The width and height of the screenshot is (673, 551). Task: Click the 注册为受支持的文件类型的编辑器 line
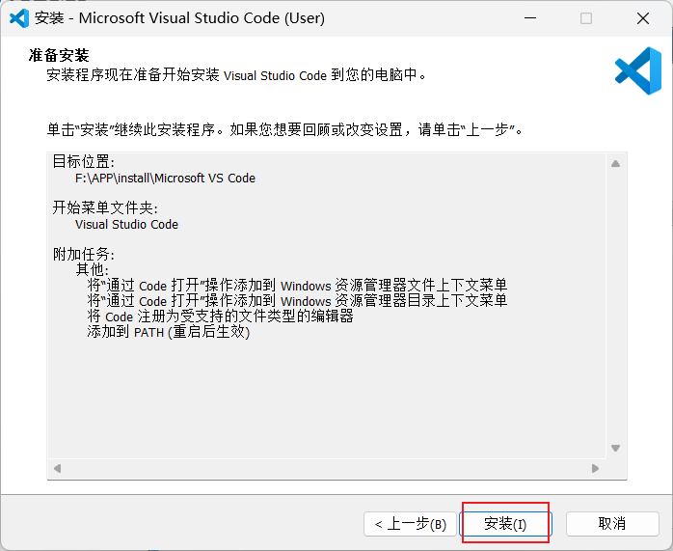click(221, 317)
